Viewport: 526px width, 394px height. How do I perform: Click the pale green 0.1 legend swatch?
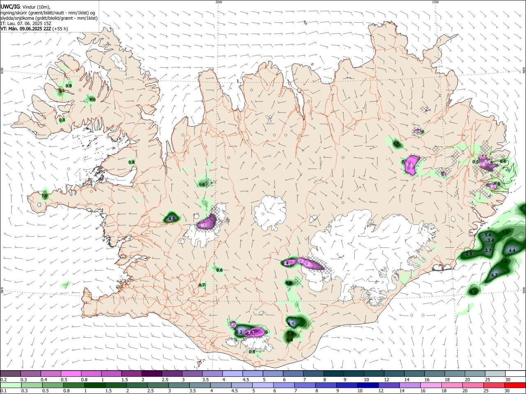[12, 385]
